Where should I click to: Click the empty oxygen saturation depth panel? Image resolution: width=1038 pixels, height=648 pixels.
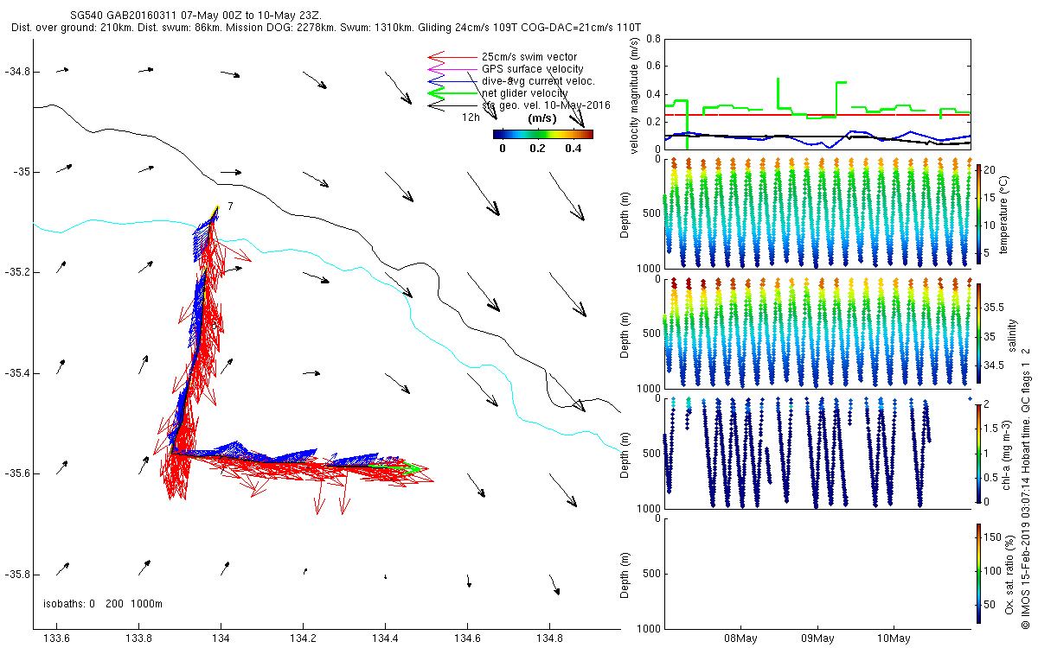click(817, 573)
